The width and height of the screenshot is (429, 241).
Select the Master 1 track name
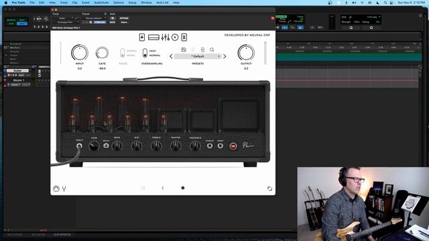pos(19,80)
